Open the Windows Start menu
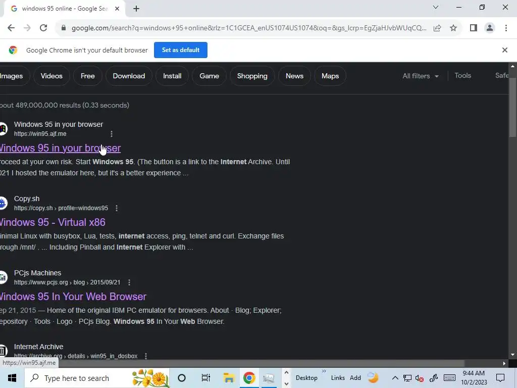The image size is (517, 388). [12, 378]
